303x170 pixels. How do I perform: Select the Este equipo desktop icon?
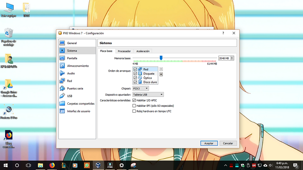click(x=9, y=10)
